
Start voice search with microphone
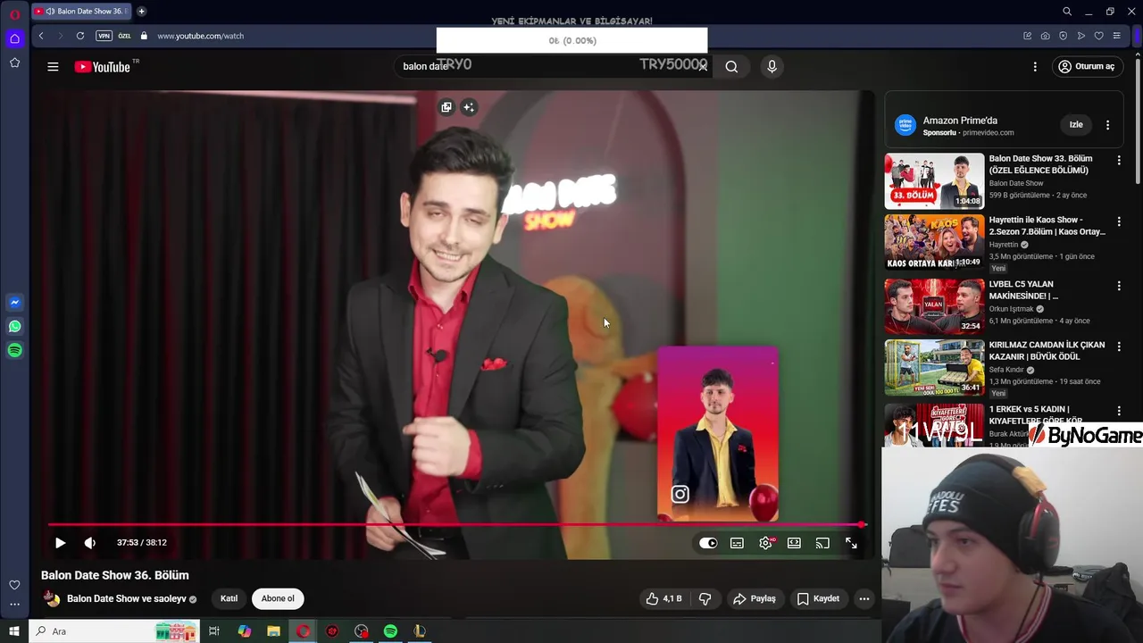772,67
